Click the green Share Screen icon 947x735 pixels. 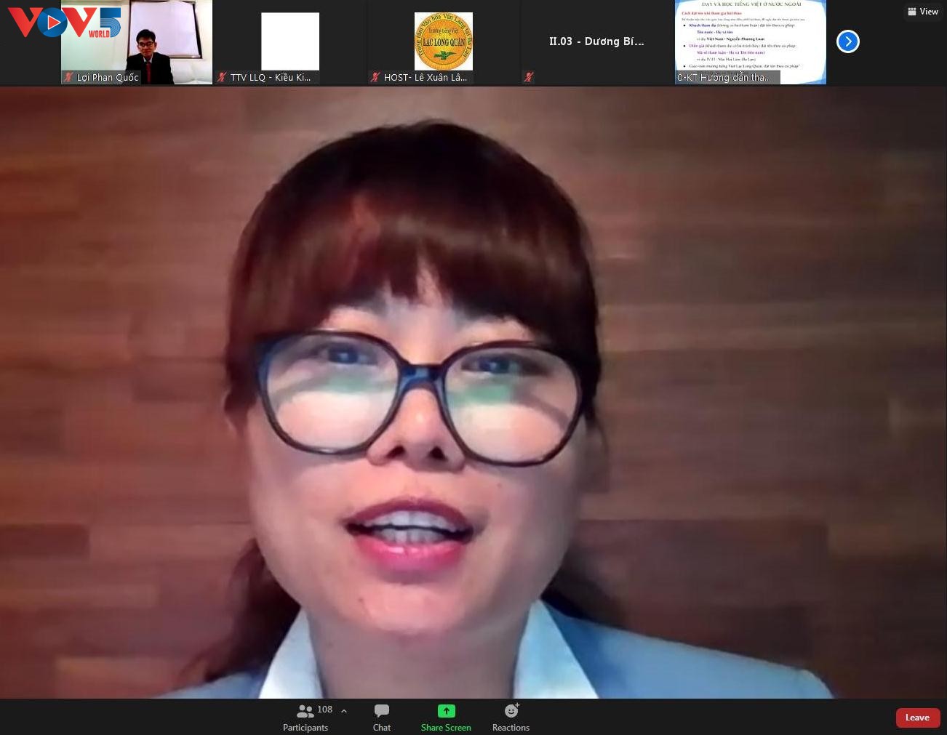click(x=446, y=710)
